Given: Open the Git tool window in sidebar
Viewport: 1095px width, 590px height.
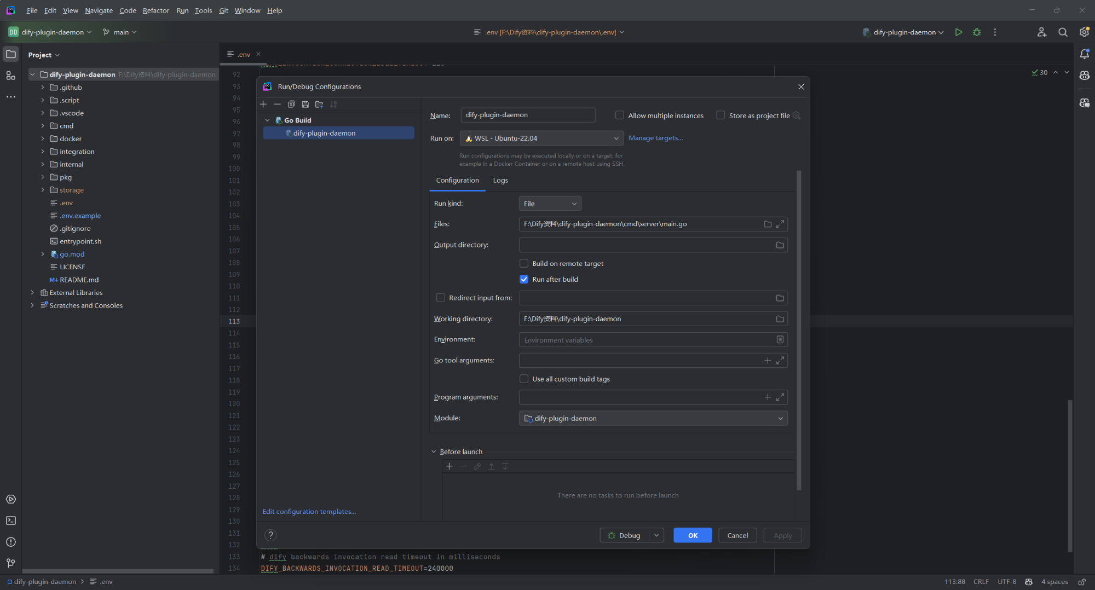Looking at the screenshot, I should coord(11,563).
